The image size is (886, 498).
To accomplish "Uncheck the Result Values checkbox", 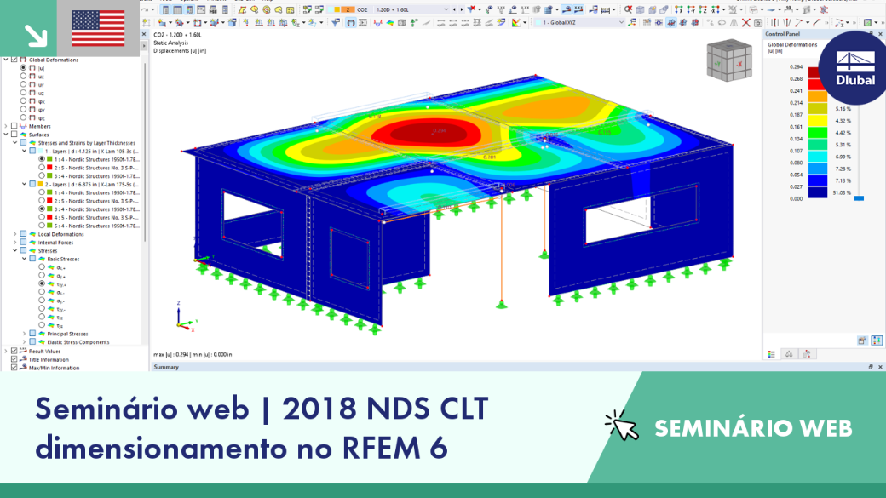I will [x=14, y=352].
